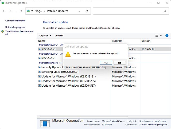The height and width of the screenshot is (129, 171).
Task: Click the warning icon in the dialog
Action: pos(68,54)
